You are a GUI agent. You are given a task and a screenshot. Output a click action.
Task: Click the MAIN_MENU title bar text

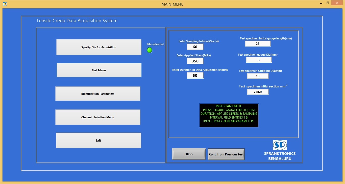pyautogui.click(x=173, y=4)
